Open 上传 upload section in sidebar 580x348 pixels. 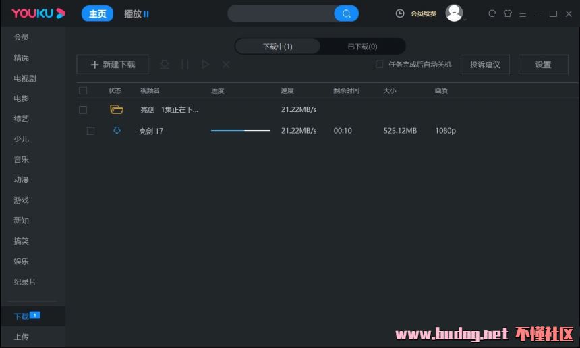pyautogui.click(x=21, y=337)
